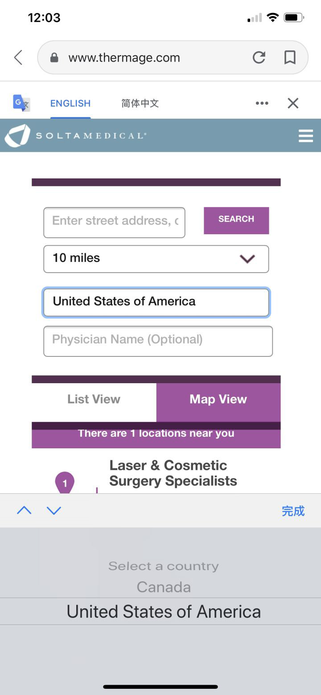This screenshot has height=695, width=321.
Task: Tap the browser back arrow
Action: 18,58
